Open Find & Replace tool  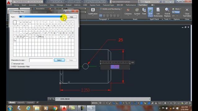click(167, 12)
